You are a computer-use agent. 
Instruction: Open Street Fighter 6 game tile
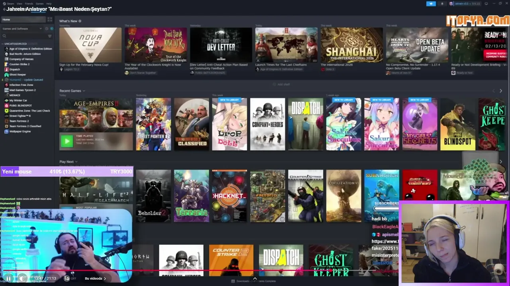coord(153,124)
